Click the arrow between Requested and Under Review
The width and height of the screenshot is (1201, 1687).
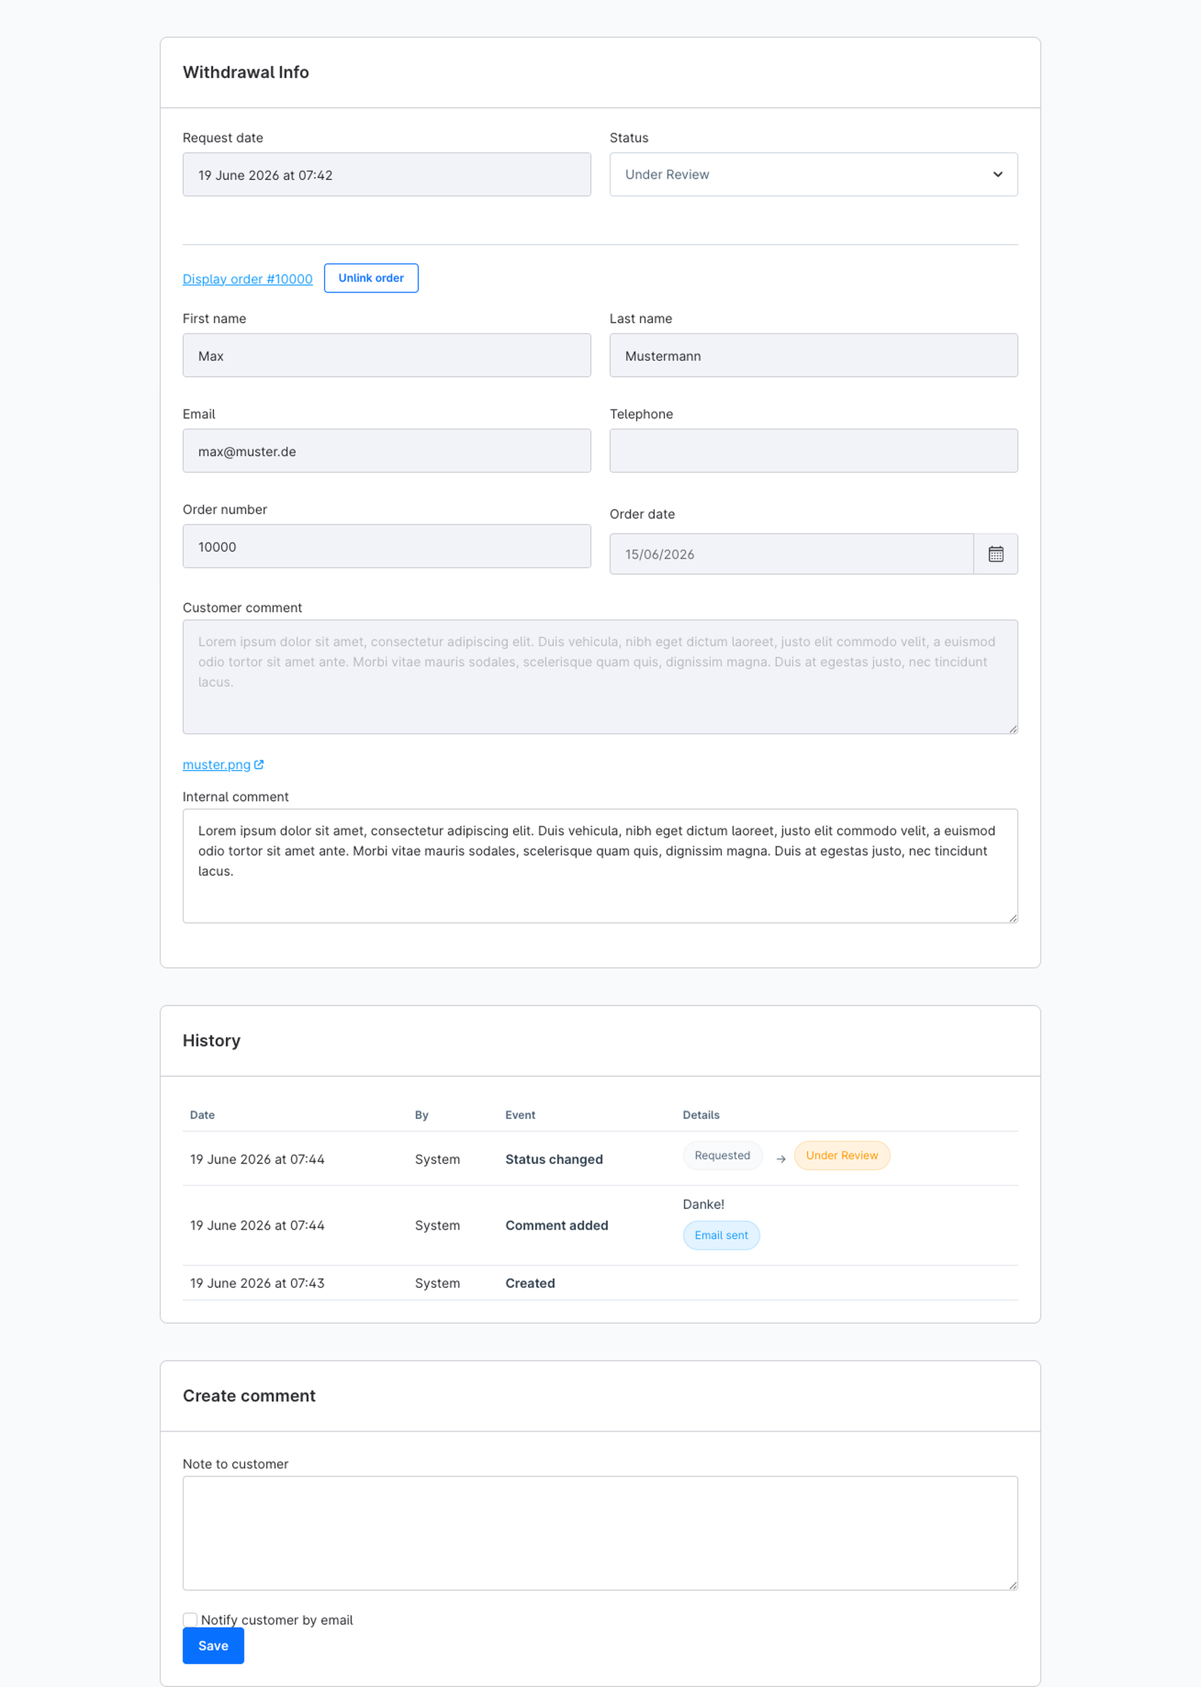pyautogui.click(x=781, y=1159)
